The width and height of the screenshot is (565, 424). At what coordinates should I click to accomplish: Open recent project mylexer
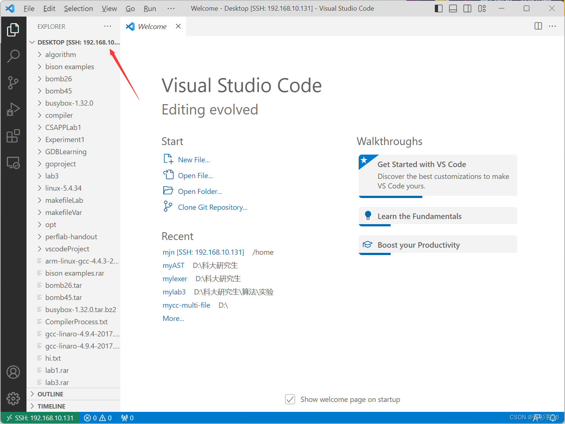[x=175, y=279]
